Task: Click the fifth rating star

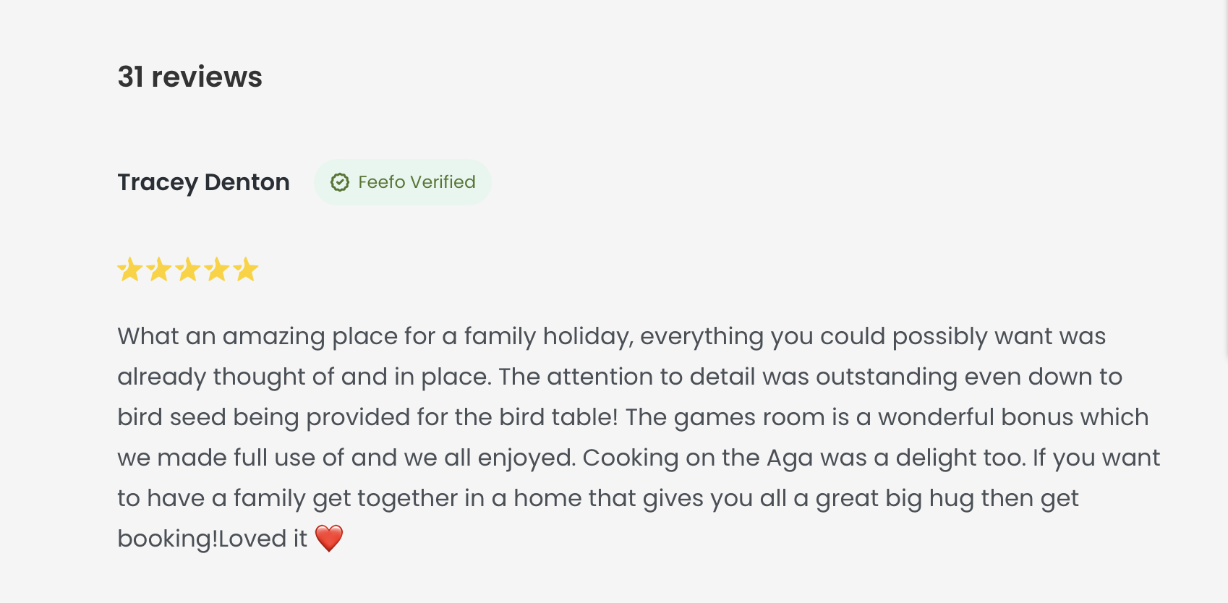Action: coord(246,270)
